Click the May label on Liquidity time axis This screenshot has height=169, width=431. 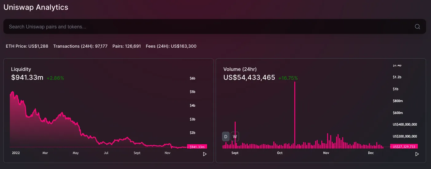(75, 153)
